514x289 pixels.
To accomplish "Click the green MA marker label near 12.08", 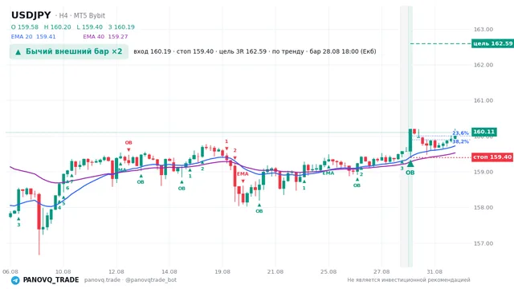I will (122, 169).
